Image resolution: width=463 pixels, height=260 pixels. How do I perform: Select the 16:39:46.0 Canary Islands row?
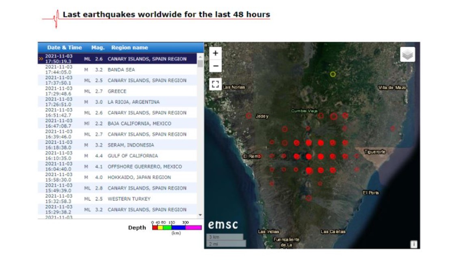[117, 134]
